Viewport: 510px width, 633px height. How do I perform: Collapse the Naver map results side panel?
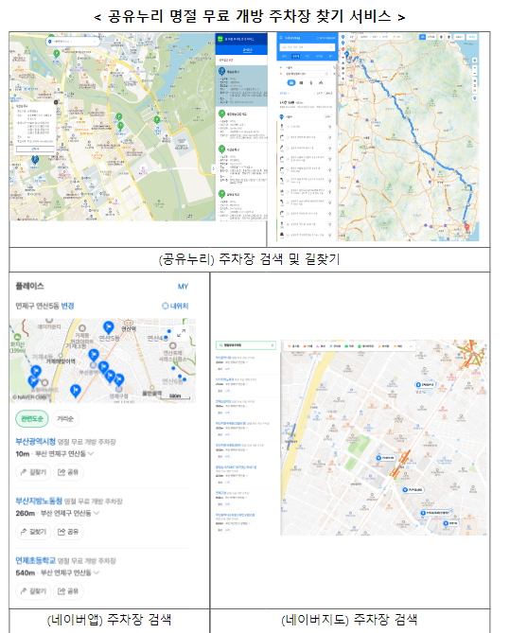point(282,448)
